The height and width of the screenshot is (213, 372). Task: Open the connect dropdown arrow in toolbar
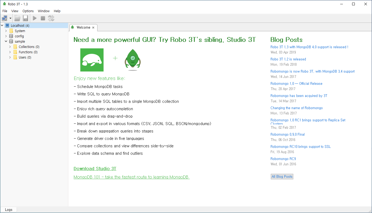pyautogui.click(x=10, y=18)
